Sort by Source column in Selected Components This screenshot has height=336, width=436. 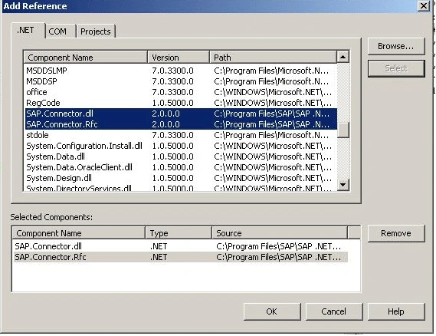(x=280, y=233)
